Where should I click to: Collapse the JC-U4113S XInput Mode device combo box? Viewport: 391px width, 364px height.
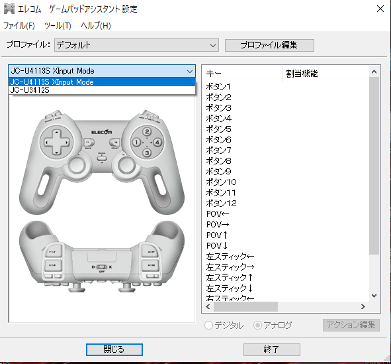click(x=102, y=71)
